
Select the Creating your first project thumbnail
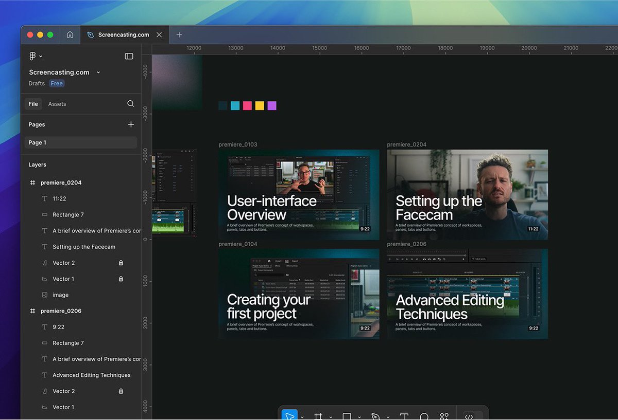[x=299, y=294]
